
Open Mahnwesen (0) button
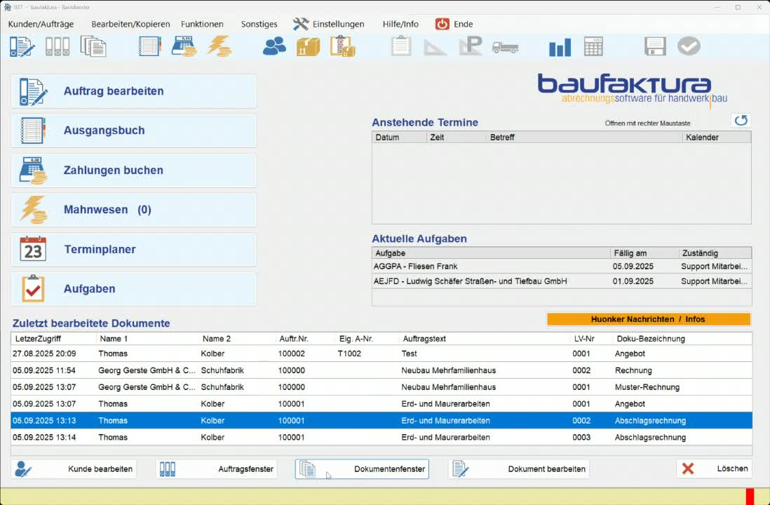[133, 210]
